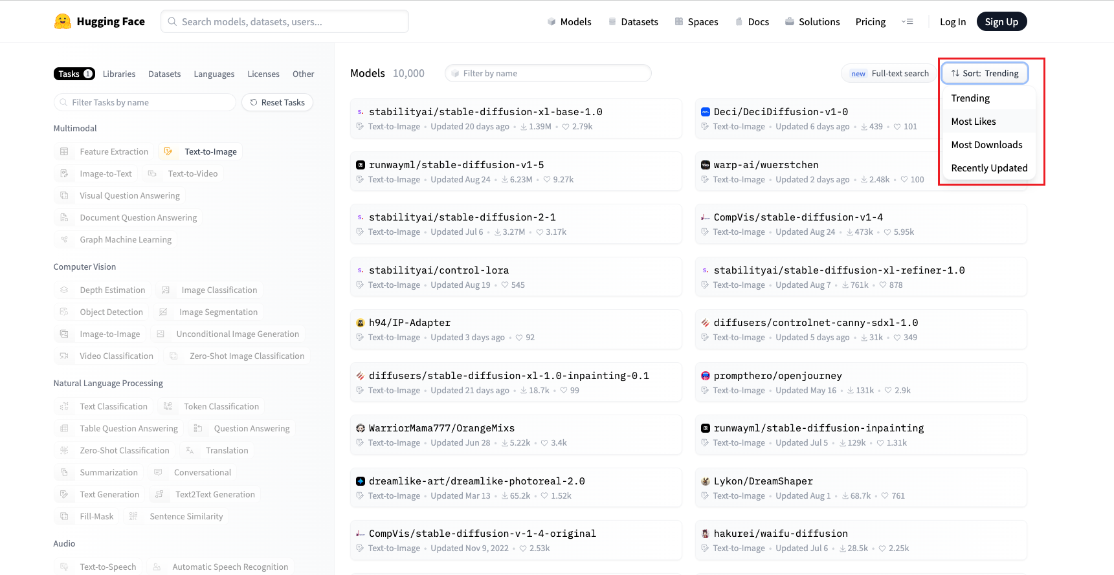The width and height of the screenshot is (1114, 575).
Task: Click the Deci avatar icon on DeciDiffusion
Action: (706, 112)
